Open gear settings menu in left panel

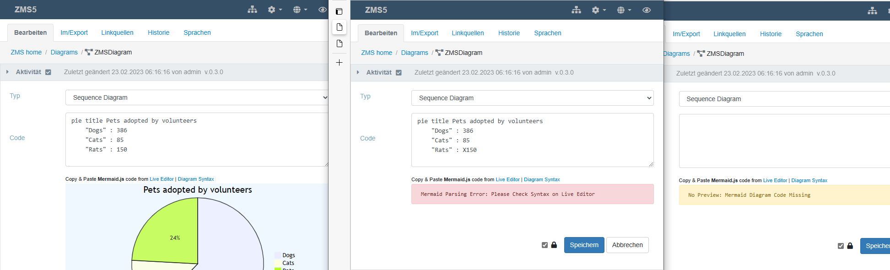(275, 10)
